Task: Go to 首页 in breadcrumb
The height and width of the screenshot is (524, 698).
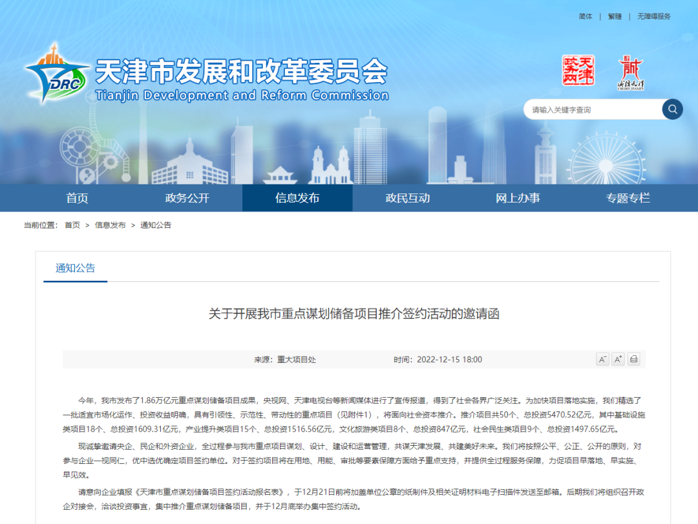Action: 72,225
